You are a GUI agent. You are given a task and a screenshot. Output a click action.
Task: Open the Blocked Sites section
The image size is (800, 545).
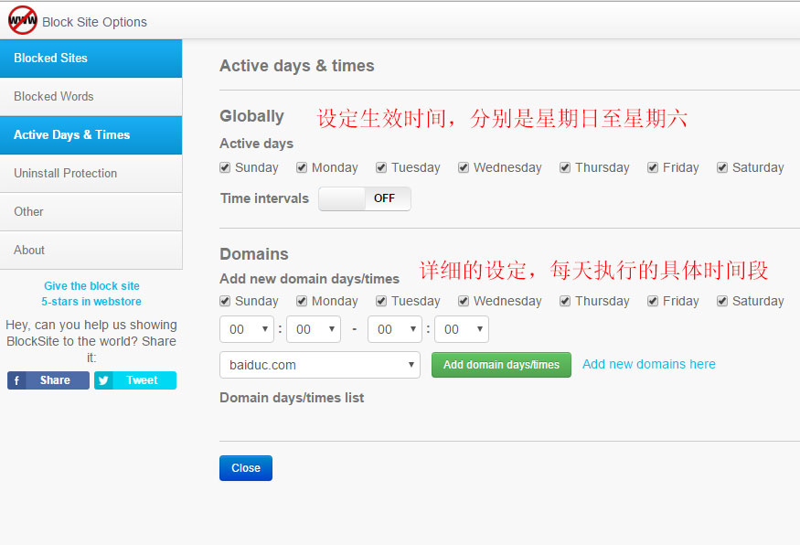pos(91,59)
